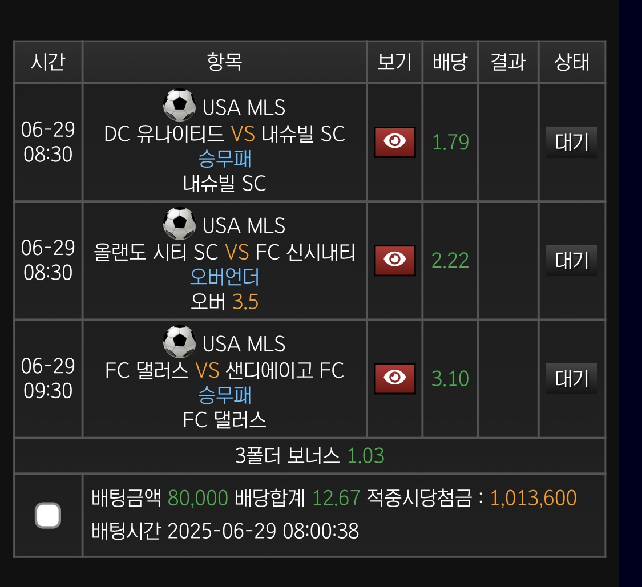This screenshot has height=587, width=642.
Task: Select the 2.22 odds value
Action: click(x=450, y=260)
